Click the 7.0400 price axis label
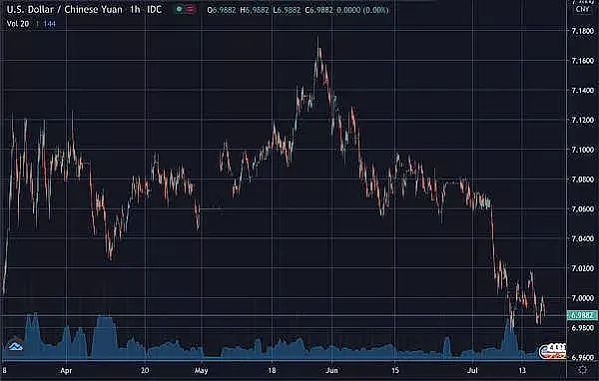 pyautogui.click(x=583, y=239)
